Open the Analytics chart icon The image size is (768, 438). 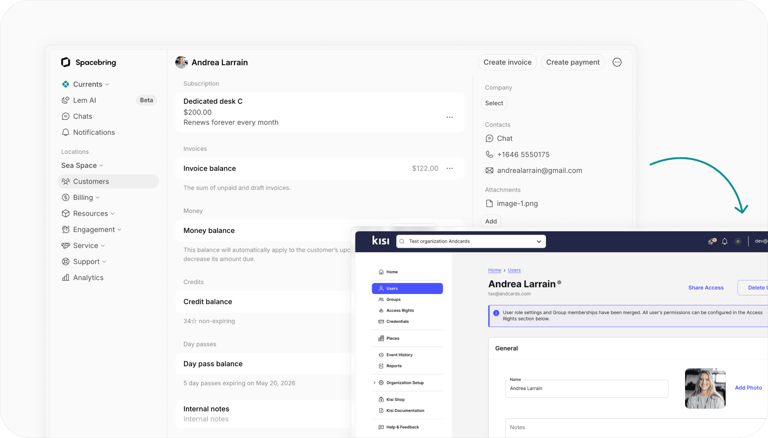pyautogui.click(x=66, y=278)
